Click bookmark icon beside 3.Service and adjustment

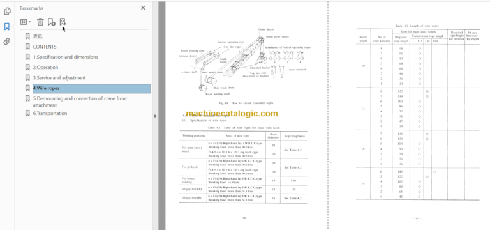click(x=27, y=77)
